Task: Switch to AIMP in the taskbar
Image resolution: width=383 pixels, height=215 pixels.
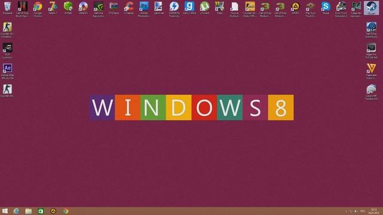Action: 53,211
